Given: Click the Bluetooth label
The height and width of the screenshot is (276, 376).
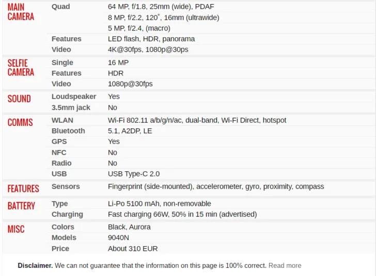Looking at the screenshot, I should coord(68,131).
